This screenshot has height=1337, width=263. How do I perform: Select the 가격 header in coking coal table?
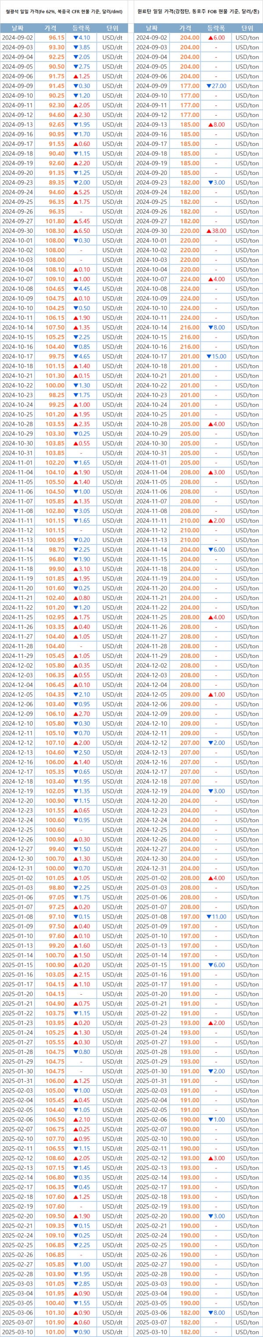tap(185, 28)
